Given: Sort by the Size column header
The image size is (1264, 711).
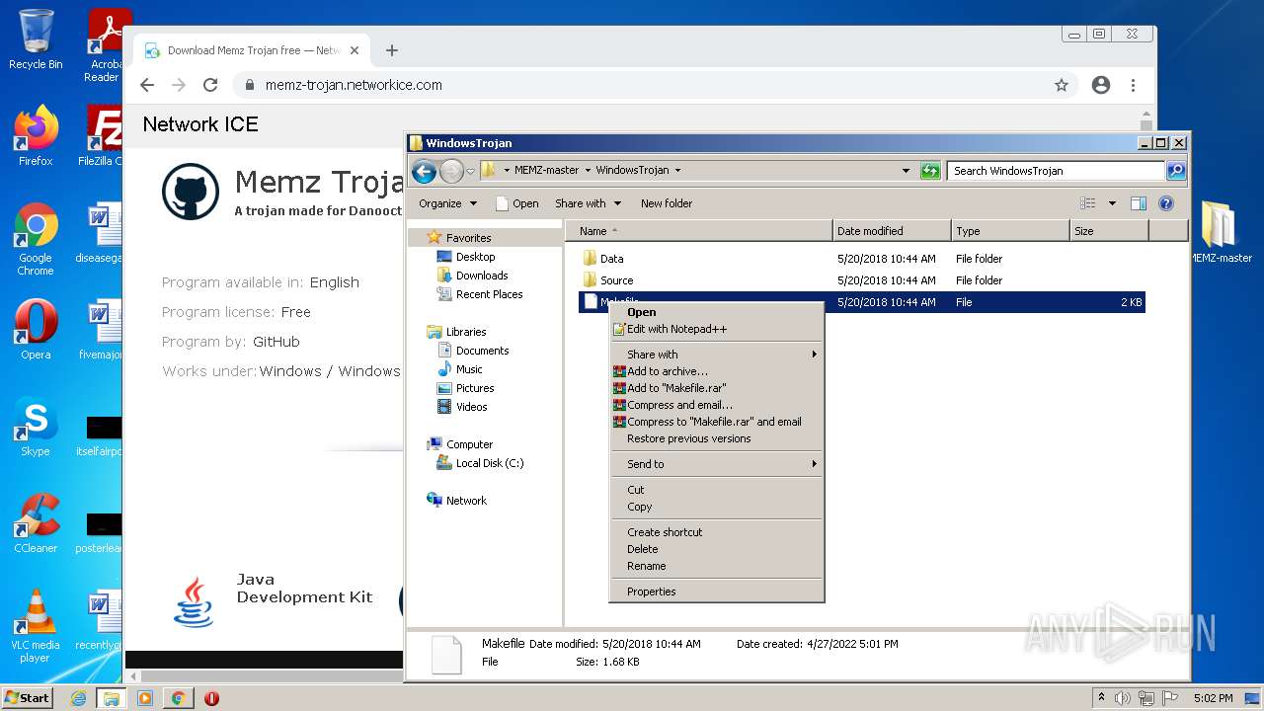Looking at the screenshot, I should coord(1109,231).
